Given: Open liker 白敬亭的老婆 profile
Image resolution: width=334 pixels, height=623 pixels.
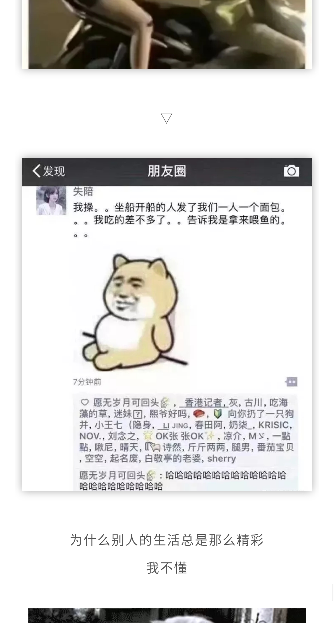Looking at the screenshot, I should tap(173, 458).
